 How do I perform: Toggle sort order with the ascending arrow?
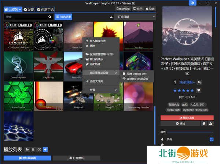tap(111, 17)
